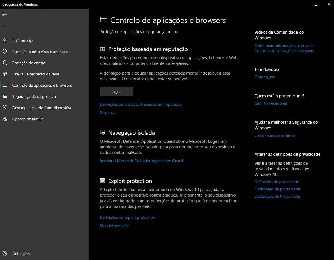Screen dimensions: 334x260
Task: Open Definições de Exploit protection link
Action: 127,217
